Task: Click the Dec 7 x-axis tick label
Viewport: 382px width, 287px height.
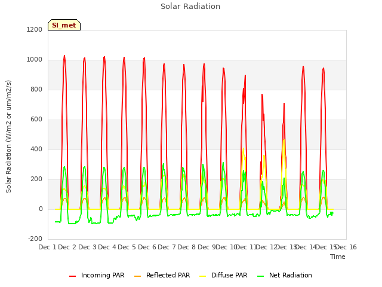Action: tap(167, 247)
